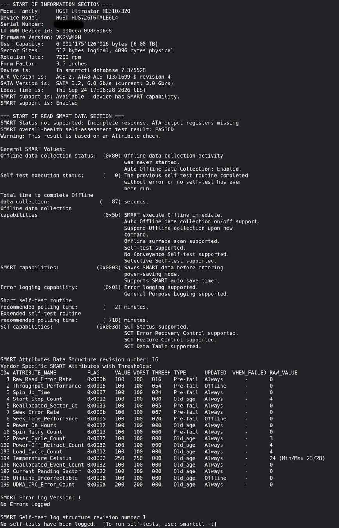This screenshot has height=528, width=339.
Task: Click the 'Selective Self-test supported.' line
Action: (170, 261)
